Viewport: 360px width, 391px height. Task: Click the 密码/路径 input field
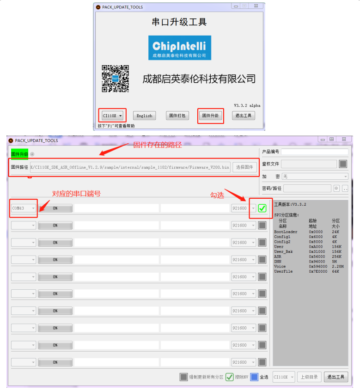(307, 188)
